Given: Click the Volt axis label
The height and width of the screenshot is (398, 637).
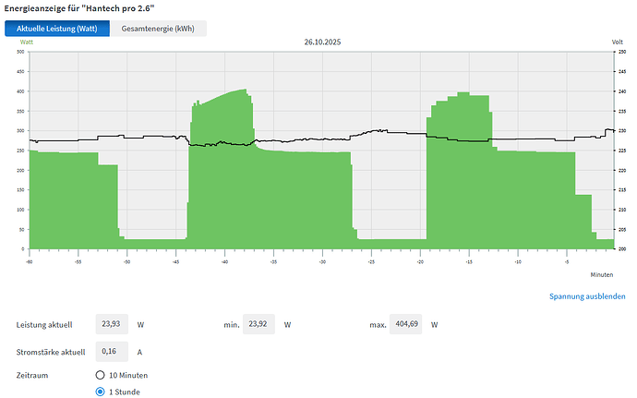Looking at the screenshot, I should point(617,42).
